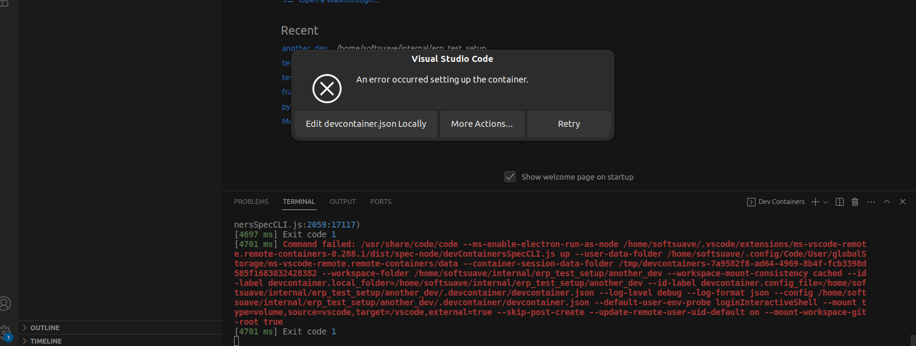Split the terminal pane

839,202
